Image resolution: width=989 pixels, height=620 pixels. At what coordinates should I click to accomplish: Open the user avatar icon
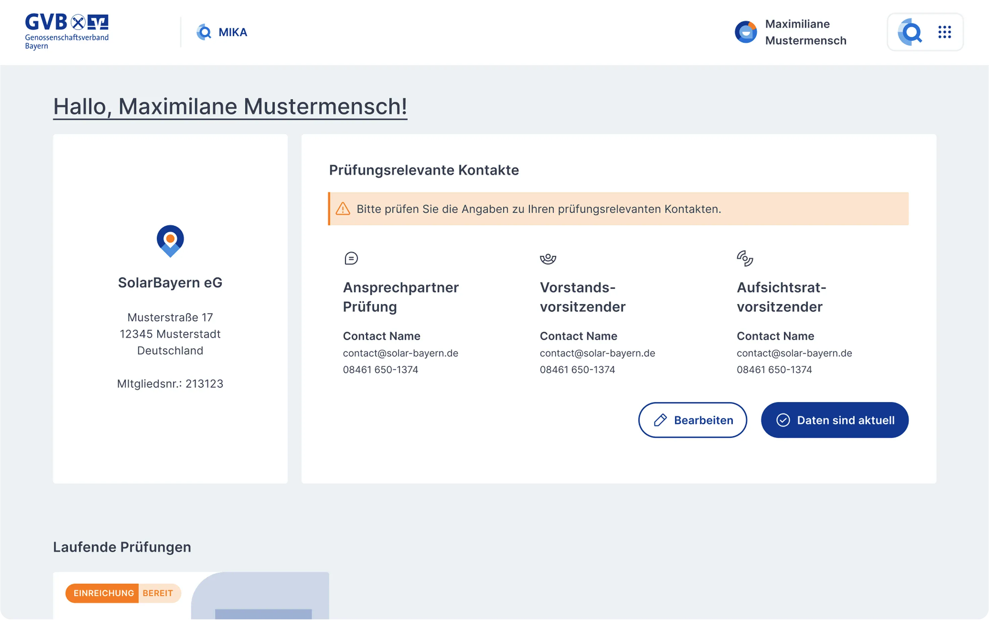point(746,32)
